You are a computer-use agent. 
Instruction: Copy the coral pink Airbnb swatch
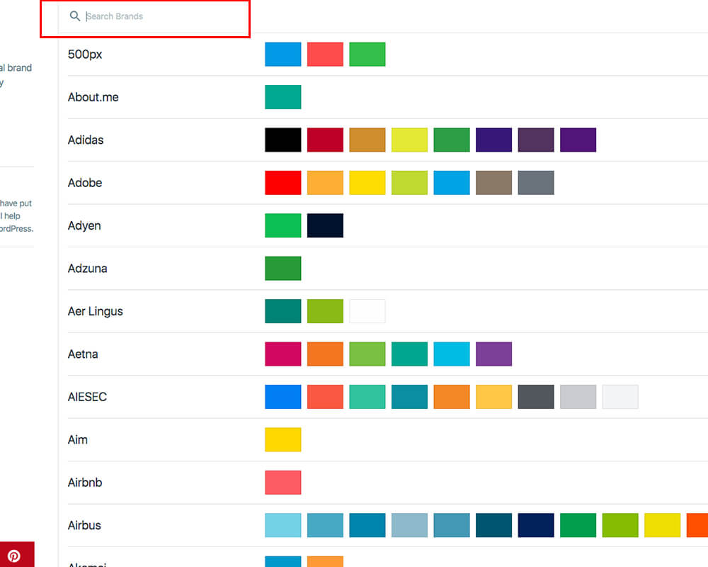[x=283, y=483]
